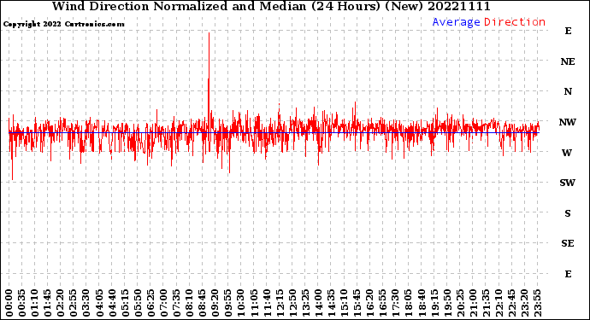
Task: Click the 18:05 time label
Action: pyautogui.click(x=409, y=303)
